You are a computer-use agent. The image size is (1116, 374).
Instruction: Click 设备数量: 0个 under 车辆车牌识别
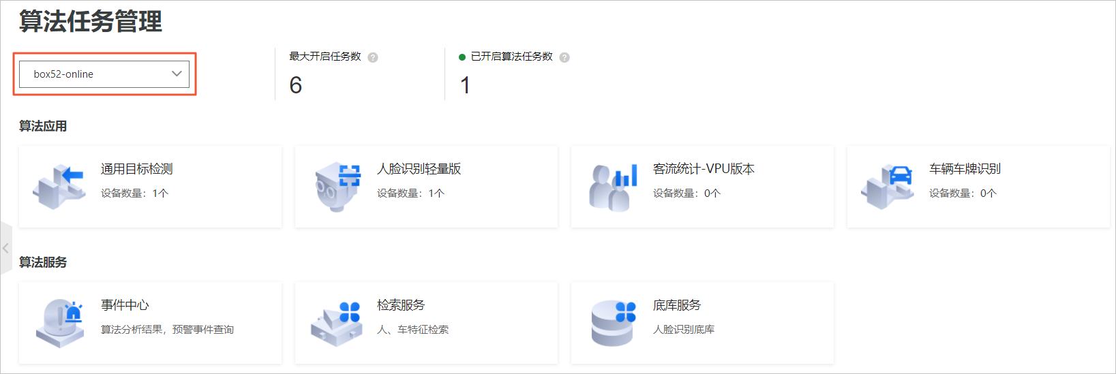tap(963, 193)
